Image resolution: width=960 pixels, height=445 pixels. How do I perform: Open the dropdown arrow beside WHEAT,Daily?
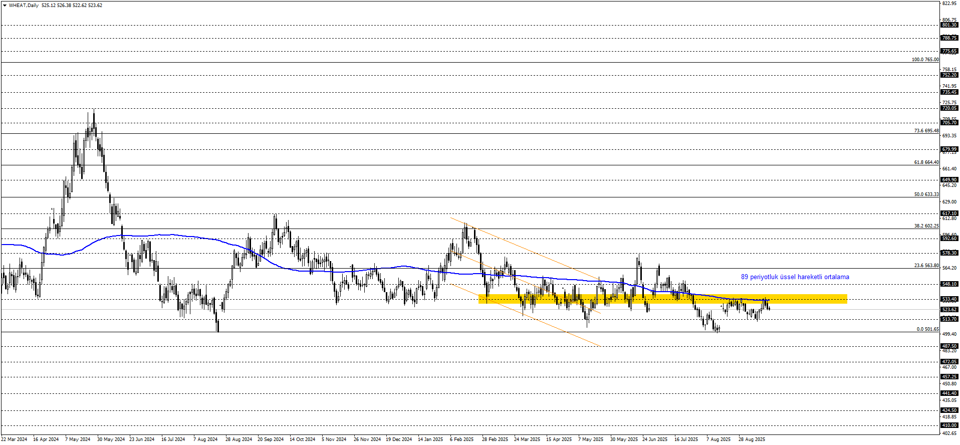[5, 6]
